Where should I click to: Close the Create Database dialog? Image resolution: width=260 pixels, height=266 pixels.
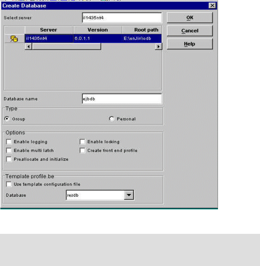(x=212, y=5)
